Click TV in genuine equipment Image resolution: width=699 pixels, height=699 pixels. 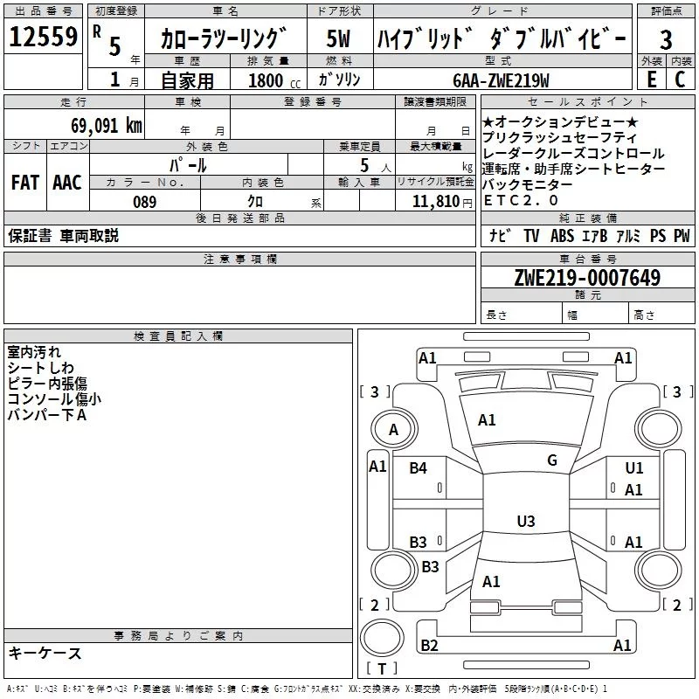coord(531,235)
